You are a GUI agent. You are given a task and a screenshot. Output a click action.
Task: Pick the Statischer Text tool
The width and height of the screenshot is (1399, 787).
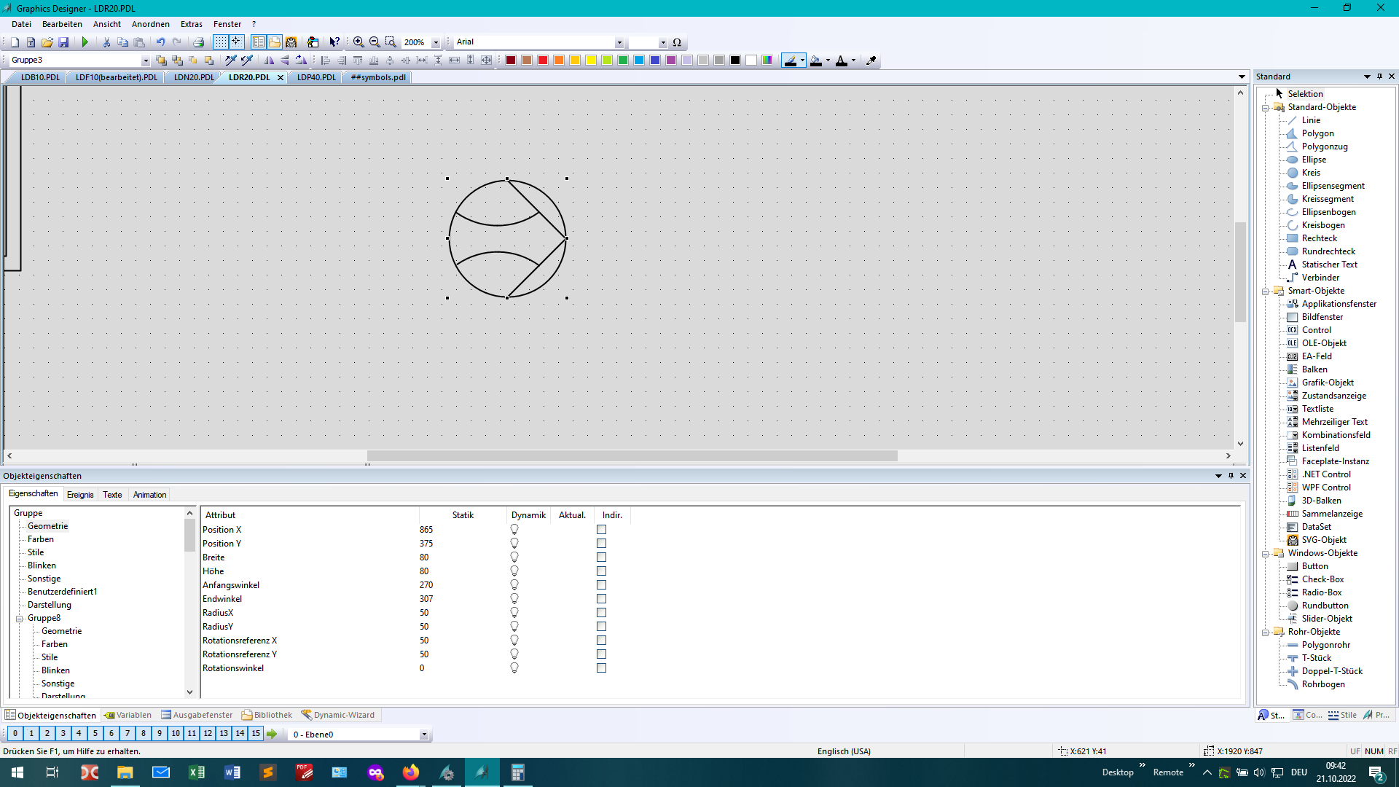(x=1328, y=265)
